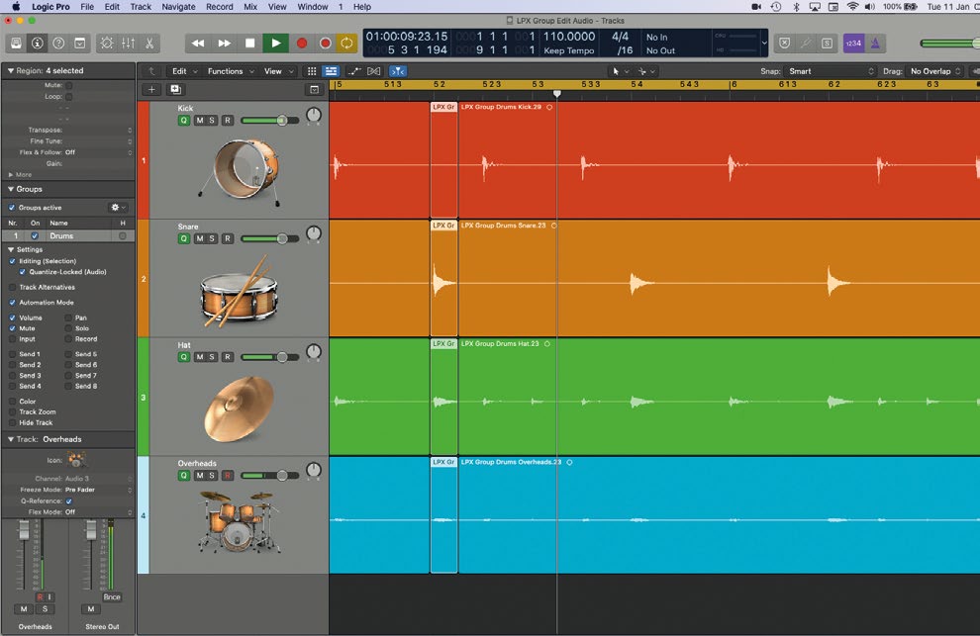980x636 pixels.
Task: Collapse the Settings disclosure triangle
Action: pyautogui.click(x=10, y=249)
